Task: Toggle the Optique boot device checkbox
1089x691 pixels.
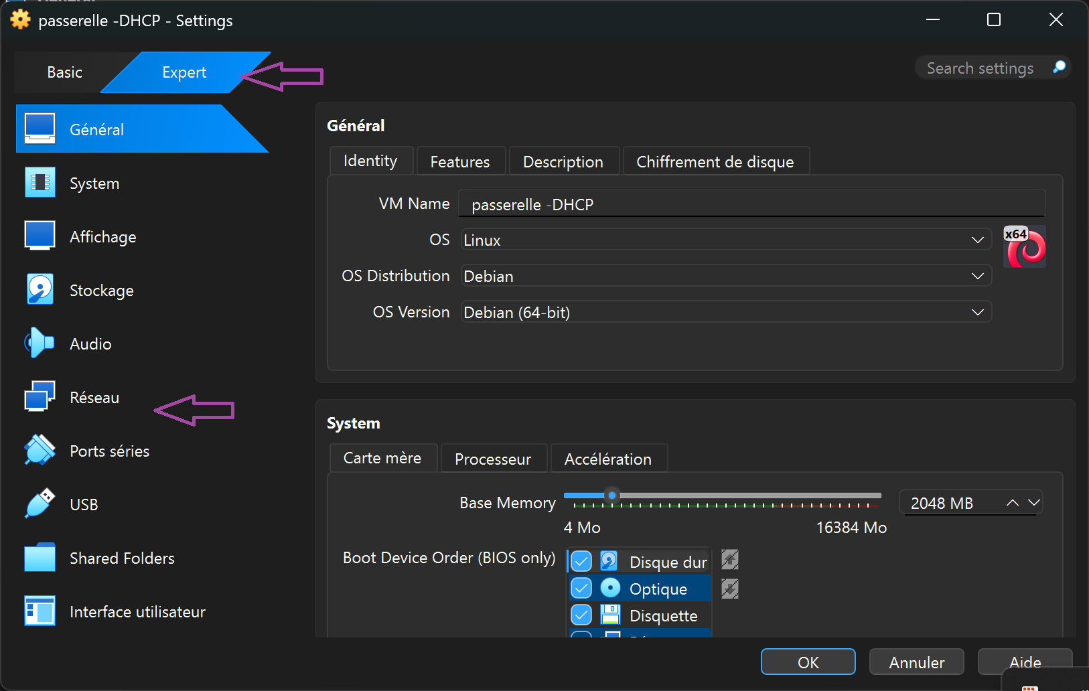Action: pyautogui.click(x=581, y=589)
